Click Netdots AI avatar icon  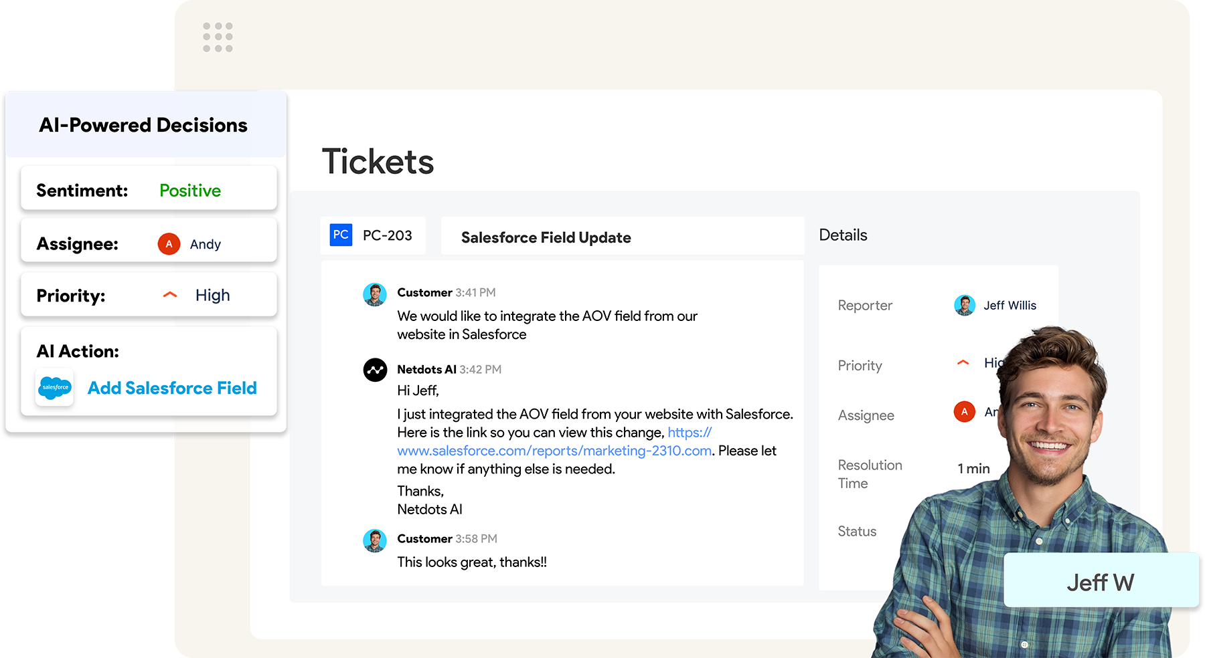click(375, 370)
